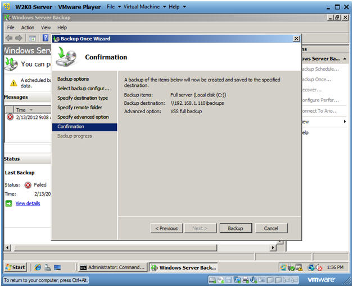Open the View menu in Windows Server Backup

[46, 27]
